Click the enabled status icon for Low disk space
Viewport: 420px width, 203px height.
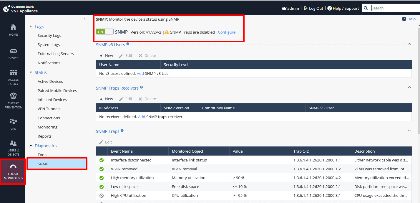[102, 187]
